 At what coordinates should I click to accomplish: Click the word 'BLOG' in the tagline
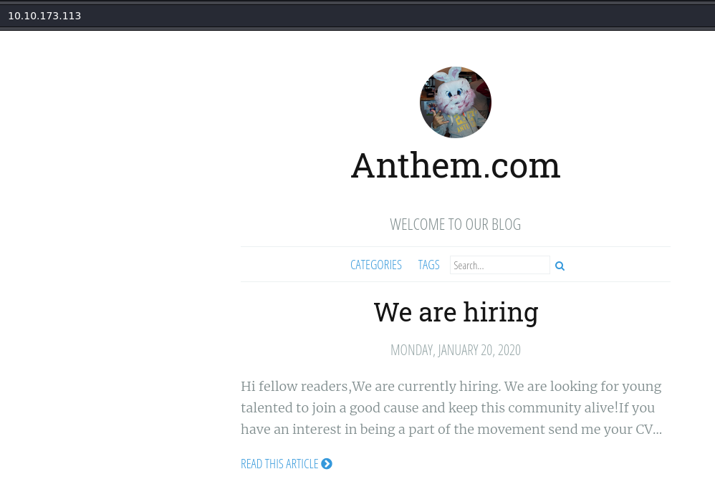[x=506, y=224]
